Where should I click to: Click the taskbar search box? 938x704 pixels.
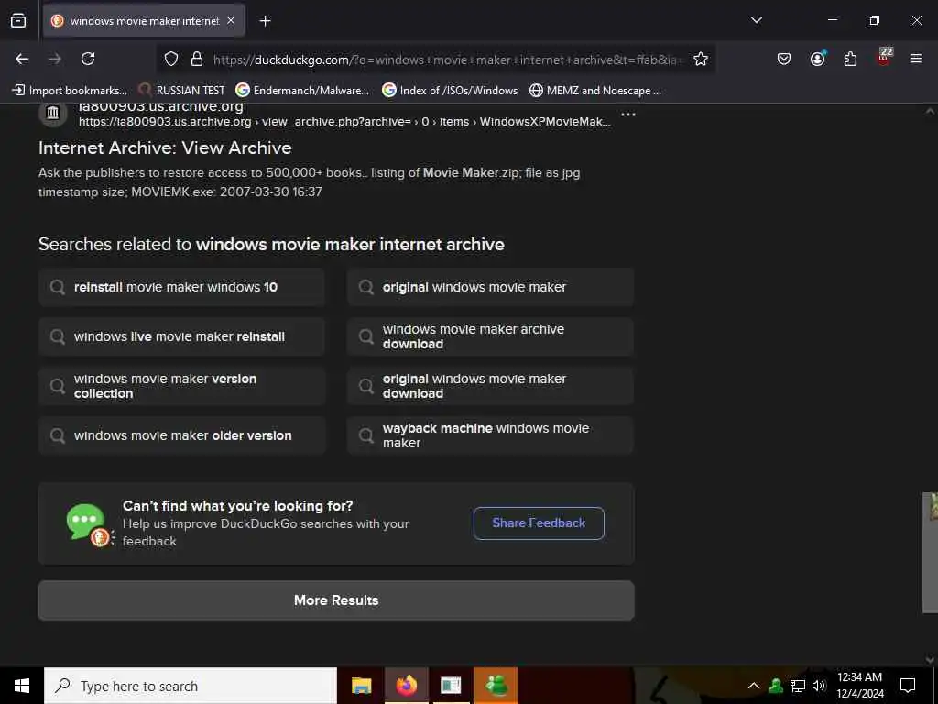[x=191, y=686]
